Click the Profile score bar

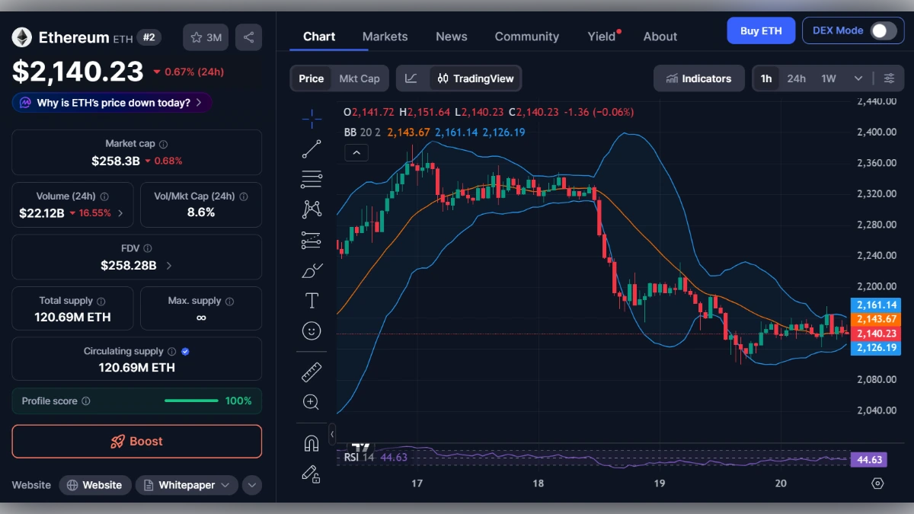(x=191, y=401)
